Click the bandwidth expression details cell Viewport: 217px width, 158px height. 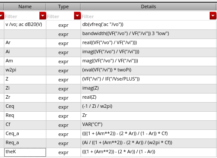(x=149, y=34)
